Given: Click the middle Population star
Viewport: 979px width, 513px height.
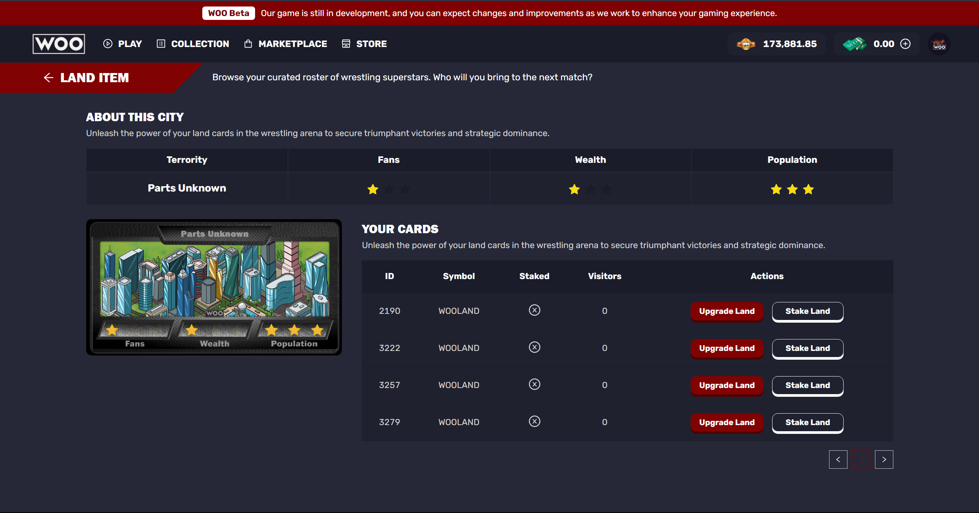Looking at the screenshot, I should click(792, 189).
